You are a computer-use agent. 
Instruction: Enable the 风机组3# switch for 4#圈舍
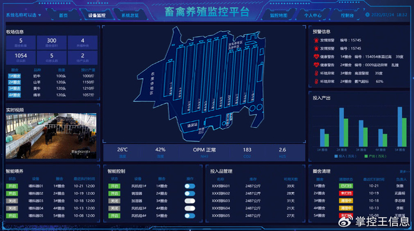[190, 208]
